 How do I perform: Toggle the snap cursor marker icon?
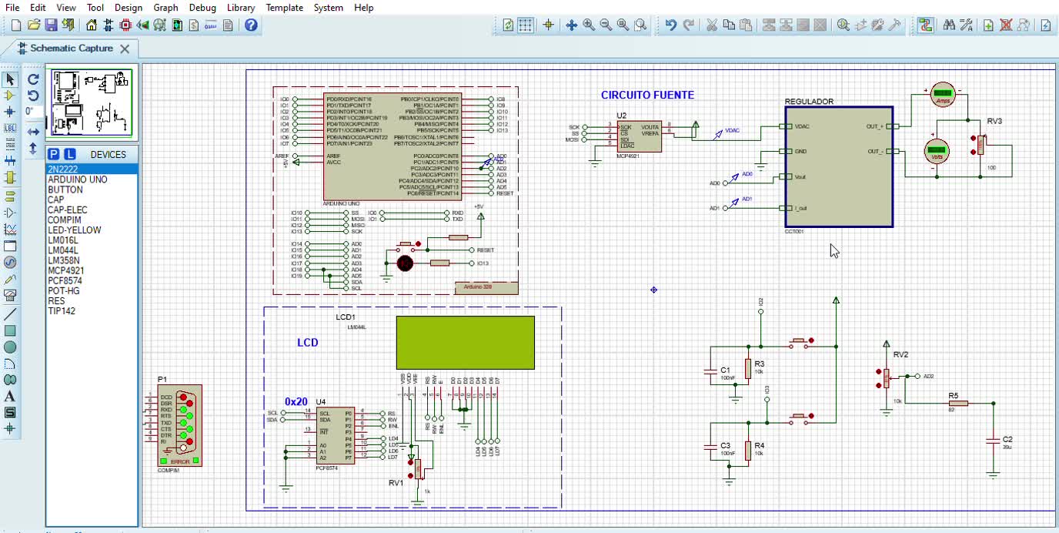549,25
